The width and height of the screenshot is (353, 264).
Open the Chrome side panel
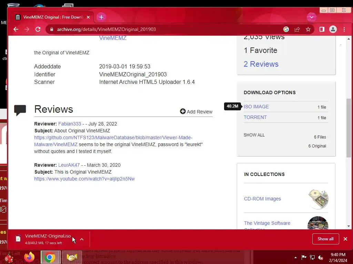pyautogui.click(x=322, y=30)
